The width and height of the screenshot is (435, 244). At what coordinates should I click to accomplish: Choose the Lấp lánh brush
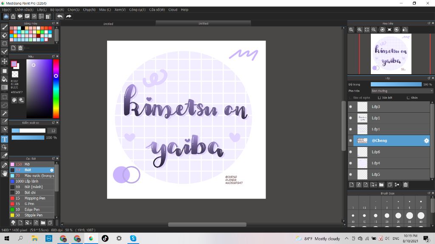pyautogui.click(x=32, y=181)
